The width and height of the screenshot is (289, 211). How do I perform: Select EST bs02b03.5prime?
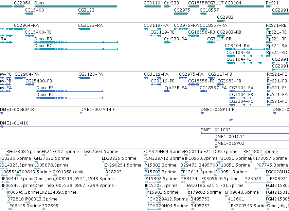coord(86,155)
